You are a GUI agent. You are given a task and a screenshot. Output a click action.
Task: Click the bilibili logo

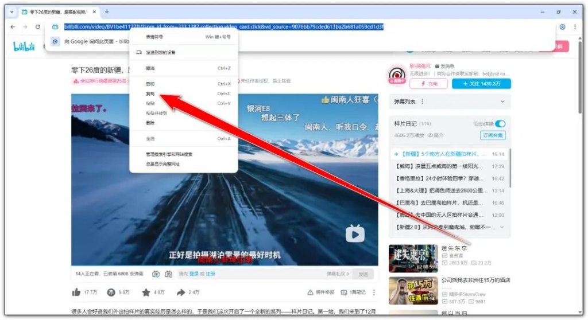(x=25, y=48)
